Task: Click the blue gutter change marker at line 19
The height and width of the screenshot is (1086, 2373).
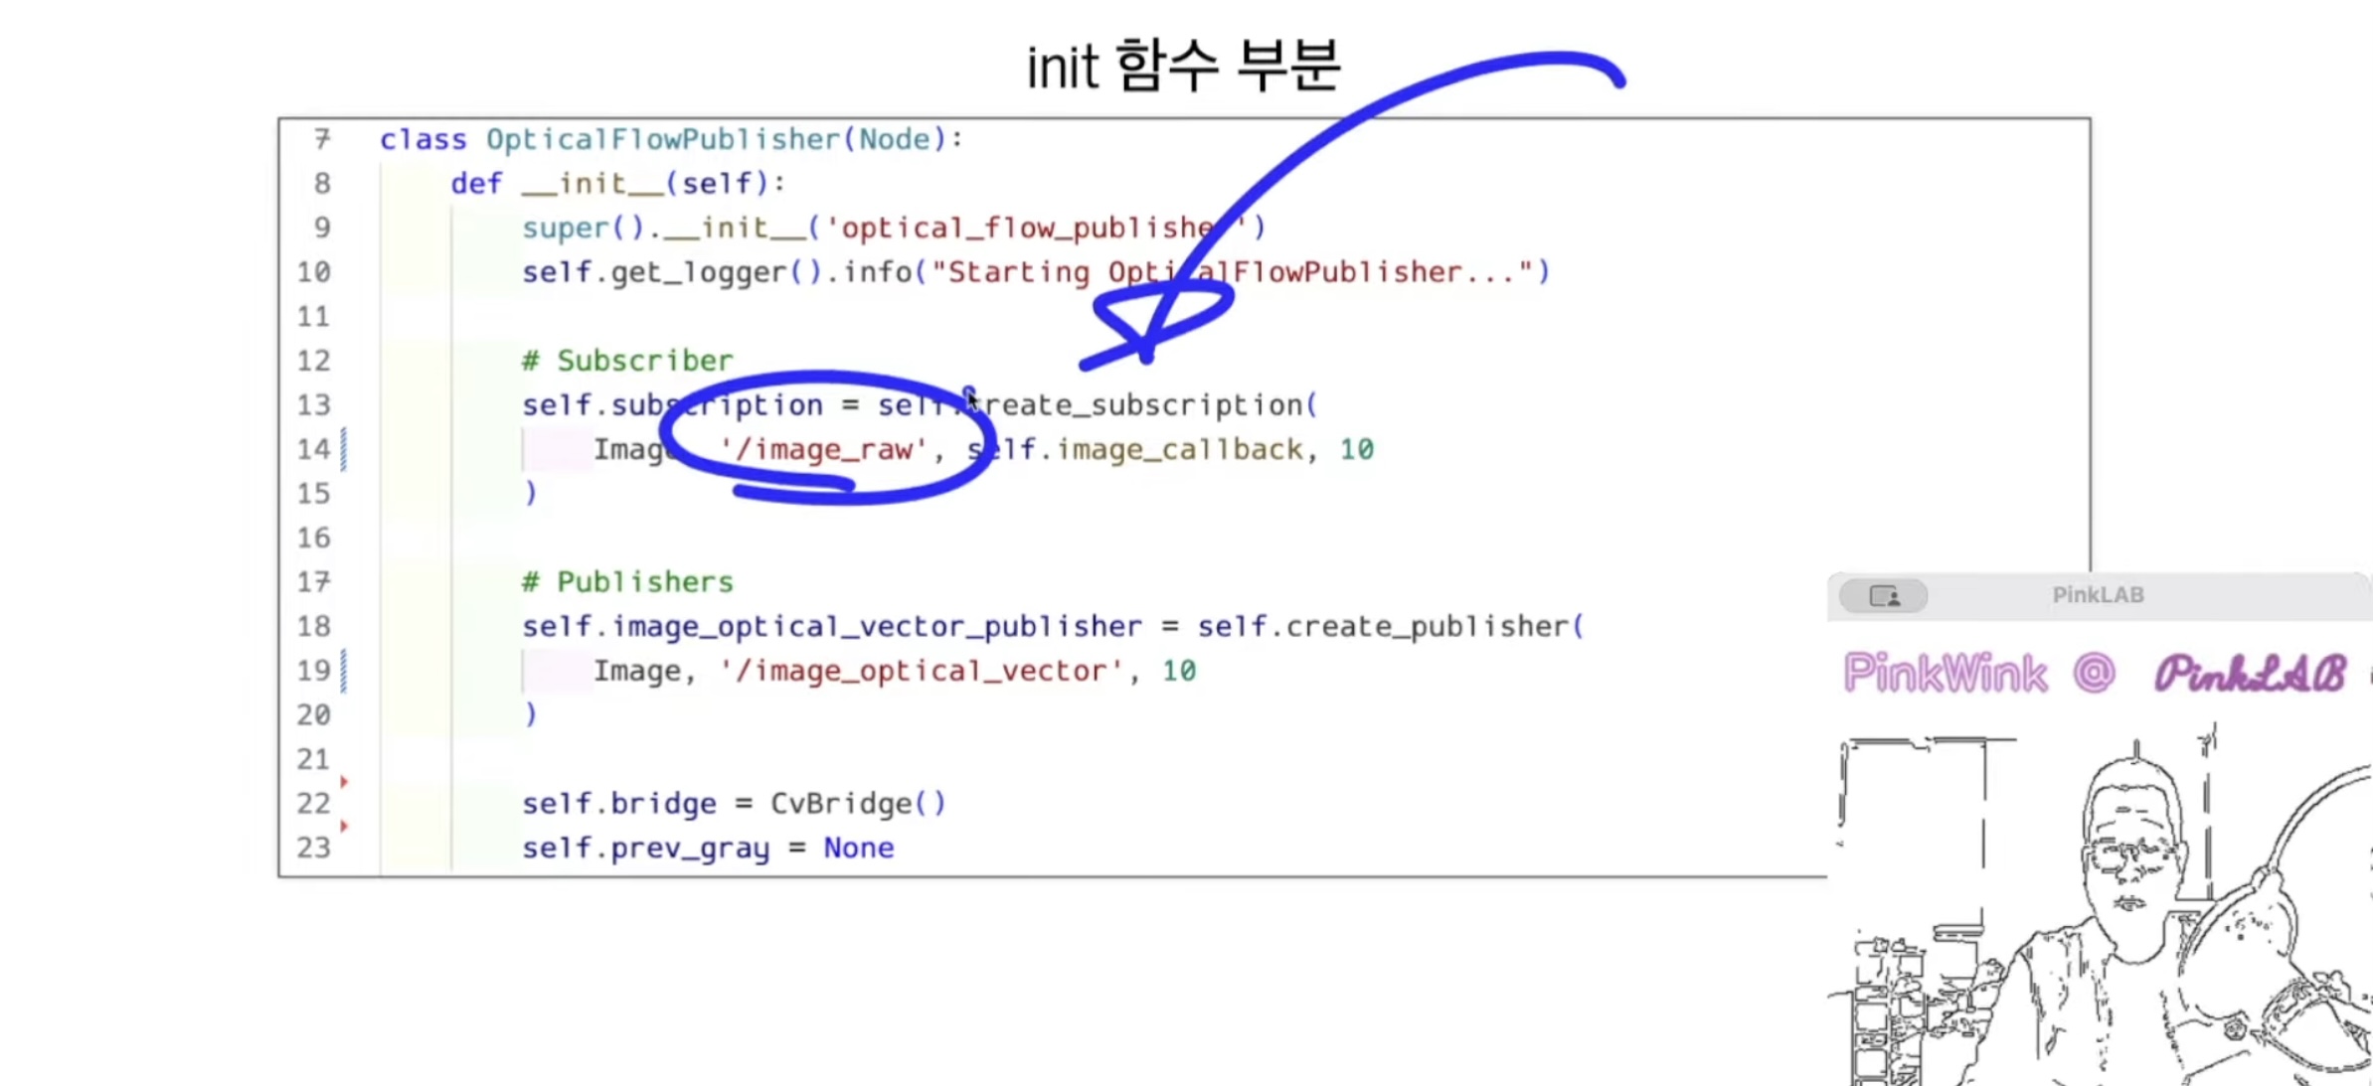Action: [x=344, y=671]
